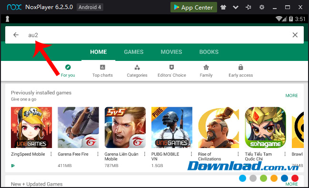Open overflow menu for Tiểu Tiểu Tam Quốc Chí
Viewport: 309px width, 188px height.
click(285, 154)
